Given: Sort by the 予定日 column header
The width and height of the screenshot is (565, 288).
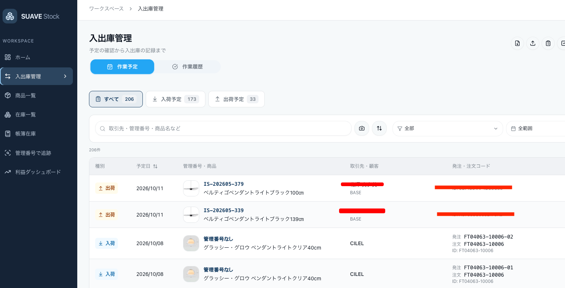Looking at the screenshot, I should coord(147,166).
